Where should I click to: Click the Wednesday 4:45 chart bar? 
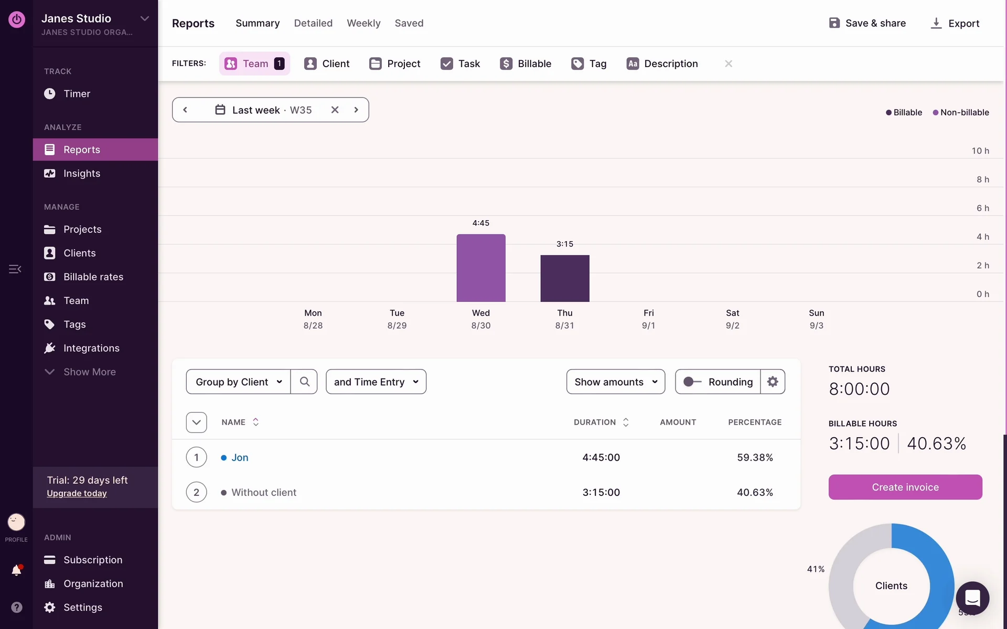481,268
